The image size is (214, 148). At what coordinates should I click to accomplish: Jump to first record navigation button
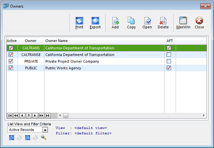point(10,116)
